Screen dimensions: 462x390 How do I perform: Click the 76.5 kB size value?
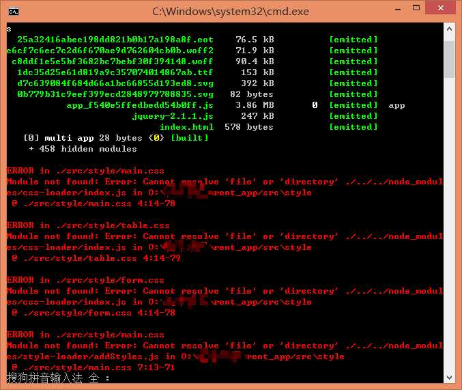click(x=255, y=40)
